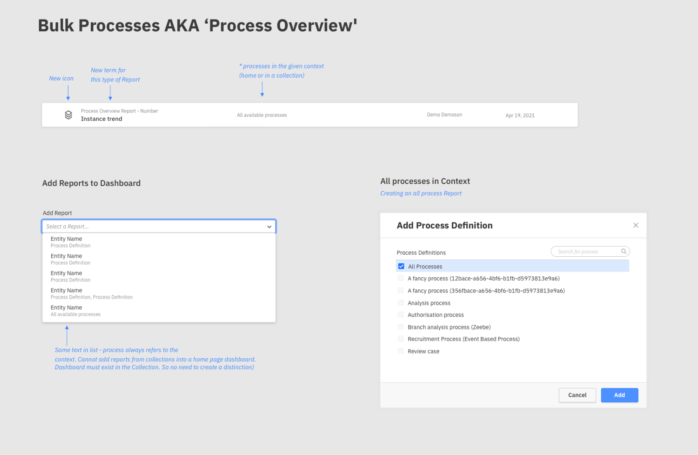Expand the Select a Report dropdown chevron
Viewport: 698px width, 455px height.
(x=269, y=227)
